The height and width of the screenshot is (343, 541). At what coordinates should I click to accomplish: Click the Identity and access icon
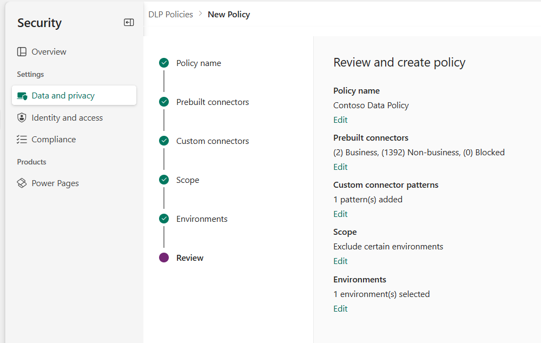[22, 117]
